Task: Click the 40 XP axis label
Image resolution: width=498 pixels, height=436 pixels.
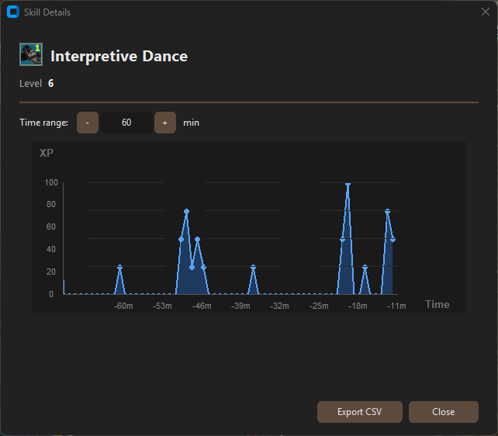Action: pos(51,249)
